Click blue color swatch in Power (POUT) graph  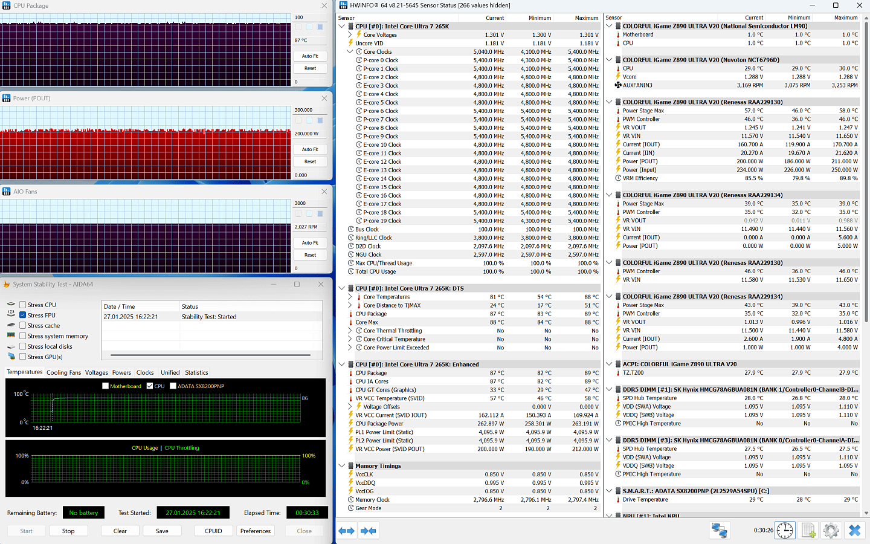coord(320,120)
